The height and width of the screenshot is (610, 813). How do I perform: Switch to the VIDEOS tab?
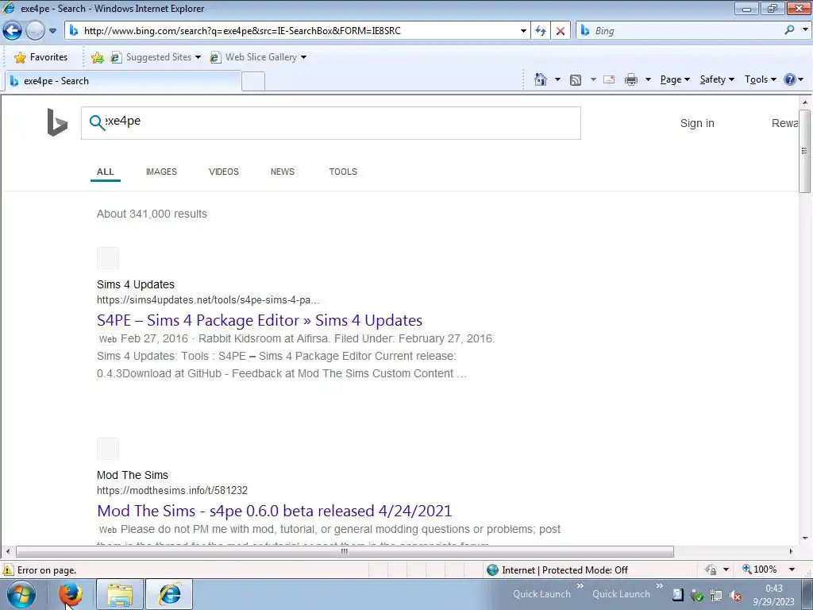click(223, 172)
